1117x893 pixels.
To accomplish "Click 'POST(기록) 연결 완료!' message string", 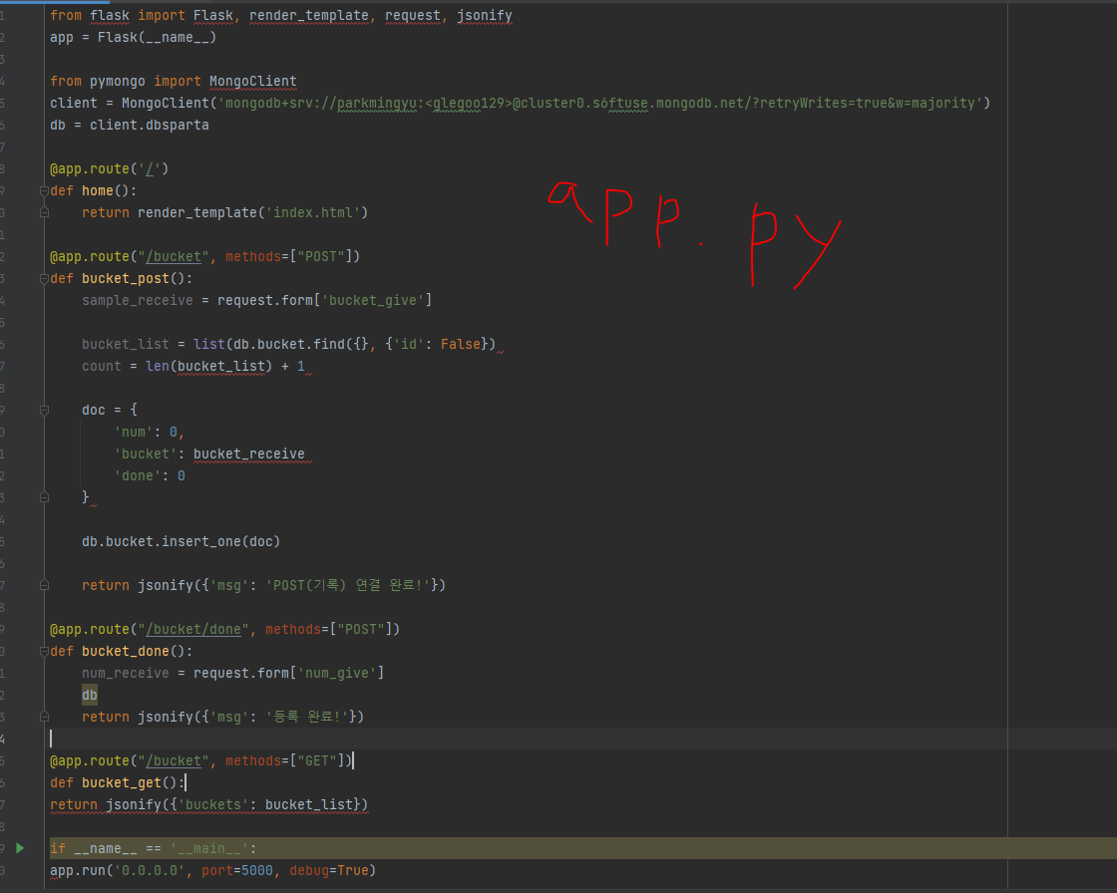I will [x=348, y=585].
